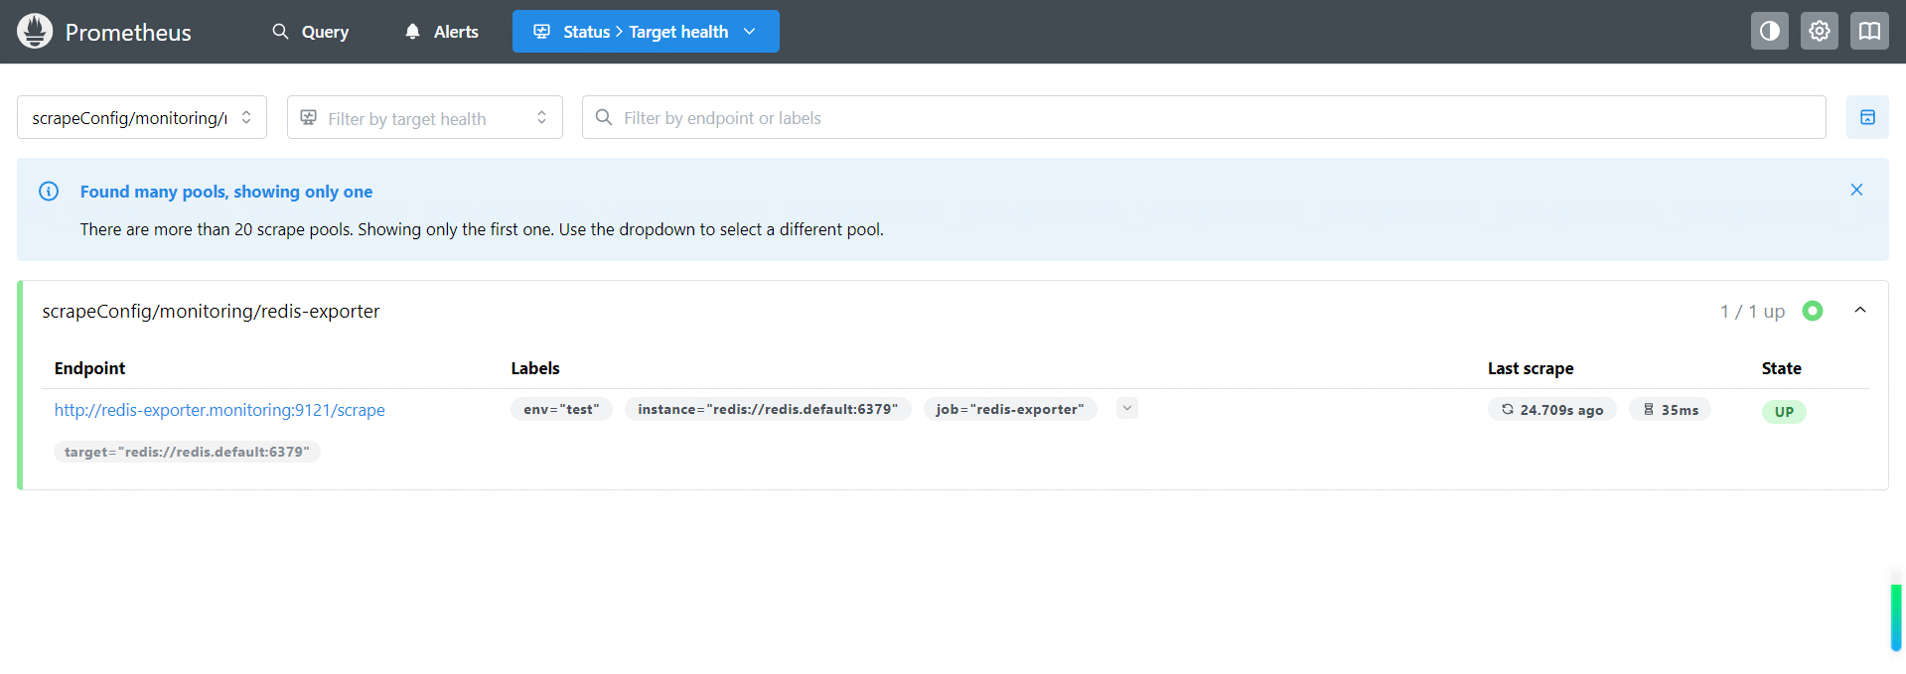Click the collapse-all pools icon button
1906x674 pixels.
pos(1866,117)
